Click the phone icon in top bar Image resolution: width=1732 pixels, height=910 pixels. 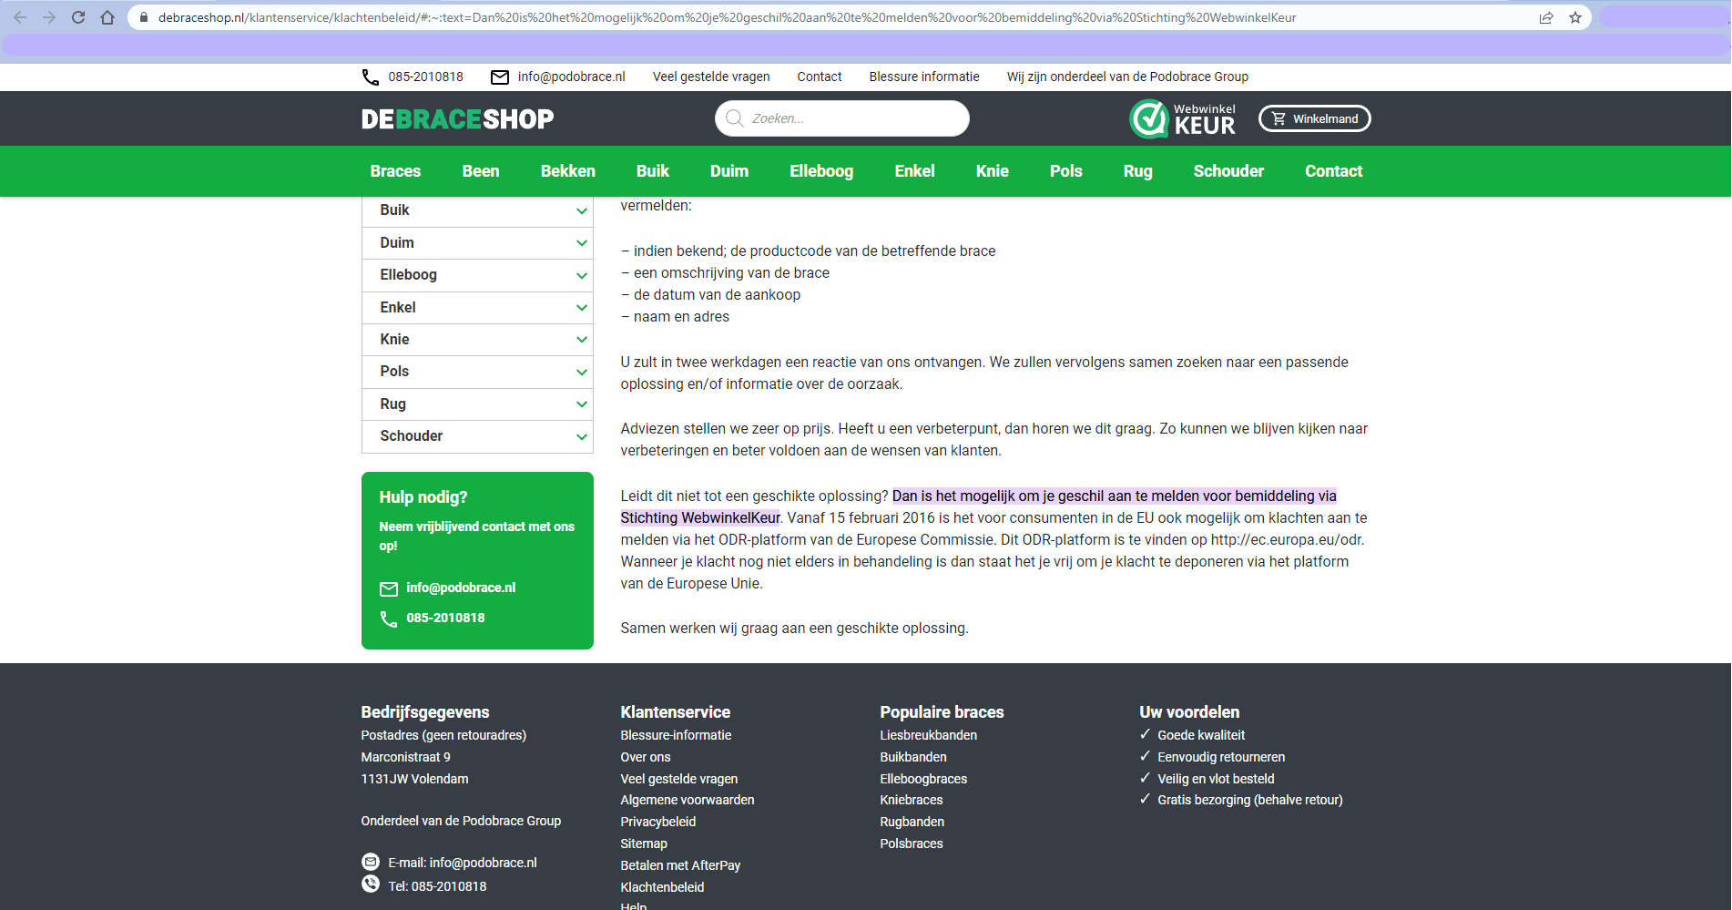pyautogui.click(x=371, y=77)
